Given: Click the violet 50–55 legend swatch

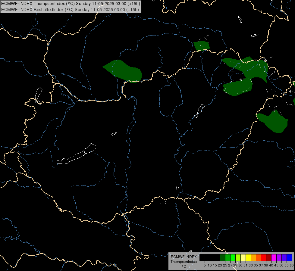Looking at the screenshot, I should coord(284,257).
